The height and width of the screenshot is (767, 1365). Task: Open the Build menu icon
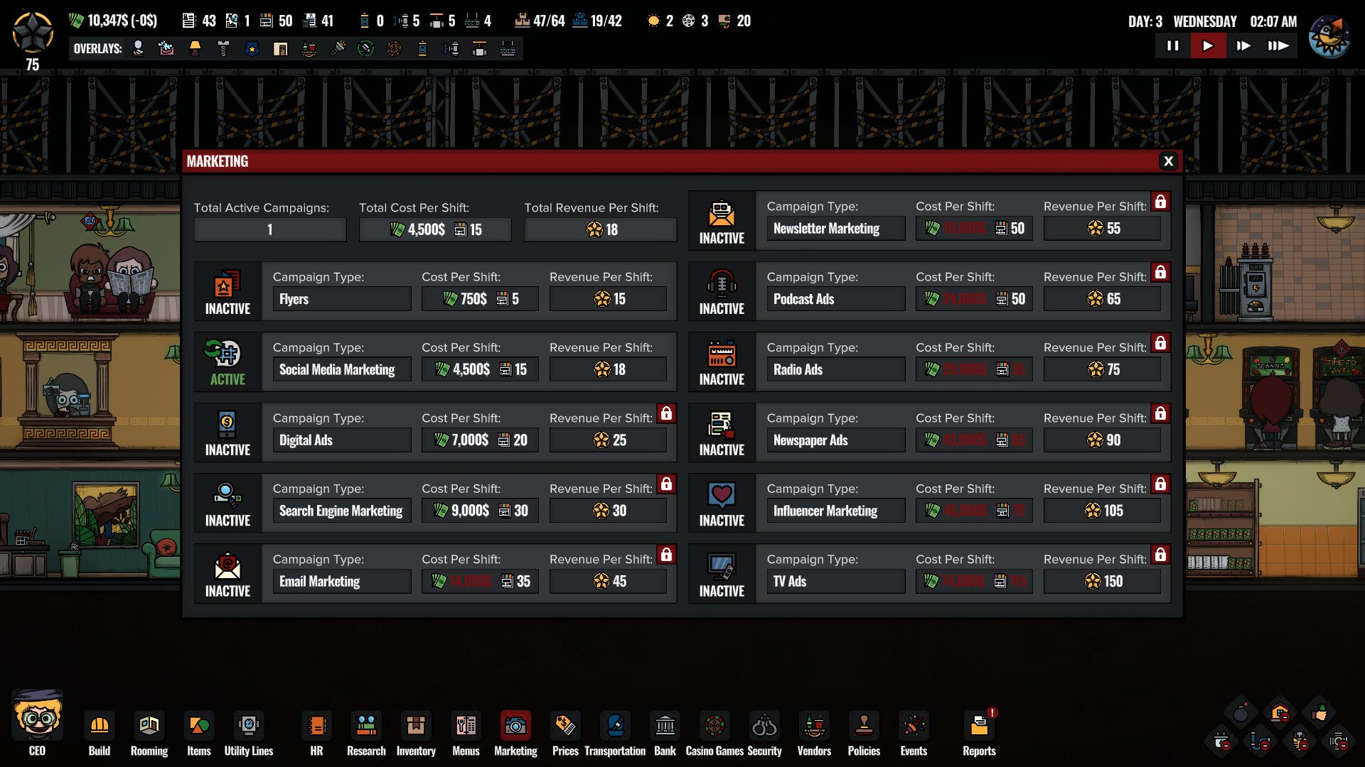pyautogui.click(x=99, y=726)
